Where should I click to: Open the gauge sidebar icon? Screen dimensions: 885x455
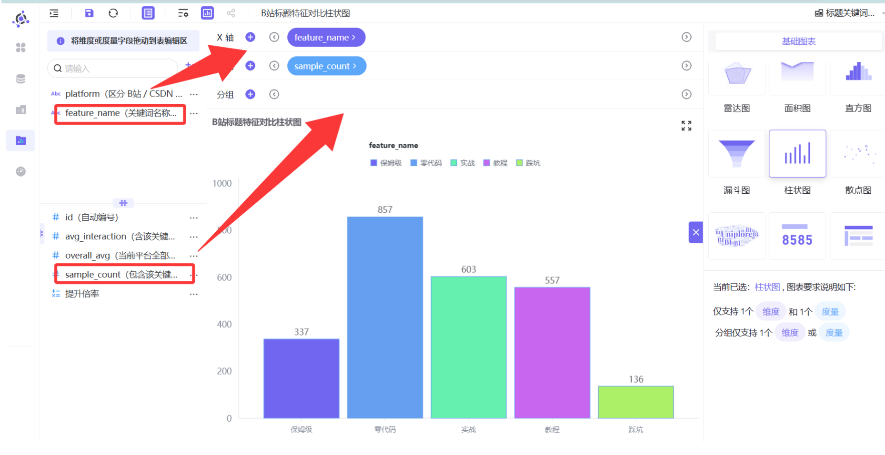20,171
